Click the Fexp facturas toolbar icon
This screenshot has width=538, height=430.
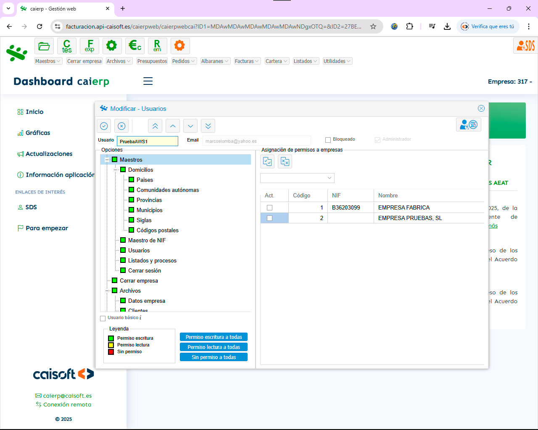pyautogui.click(x=90, y=46)
